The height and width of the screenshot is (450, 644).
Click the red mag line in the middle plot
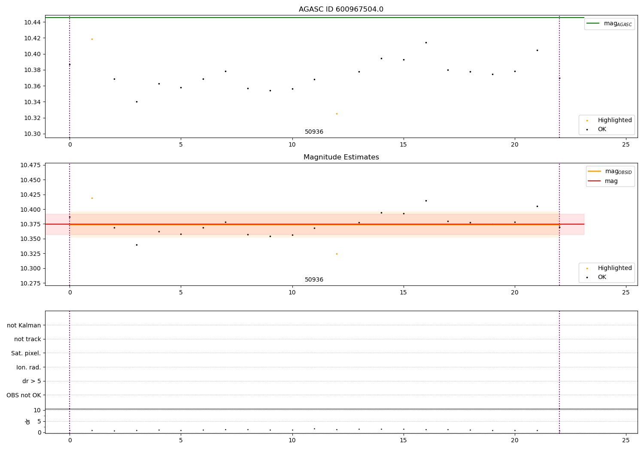coord(314,224)
